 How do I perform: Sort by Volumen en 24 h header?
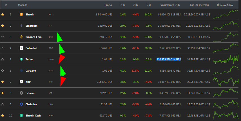click(170, 5)
